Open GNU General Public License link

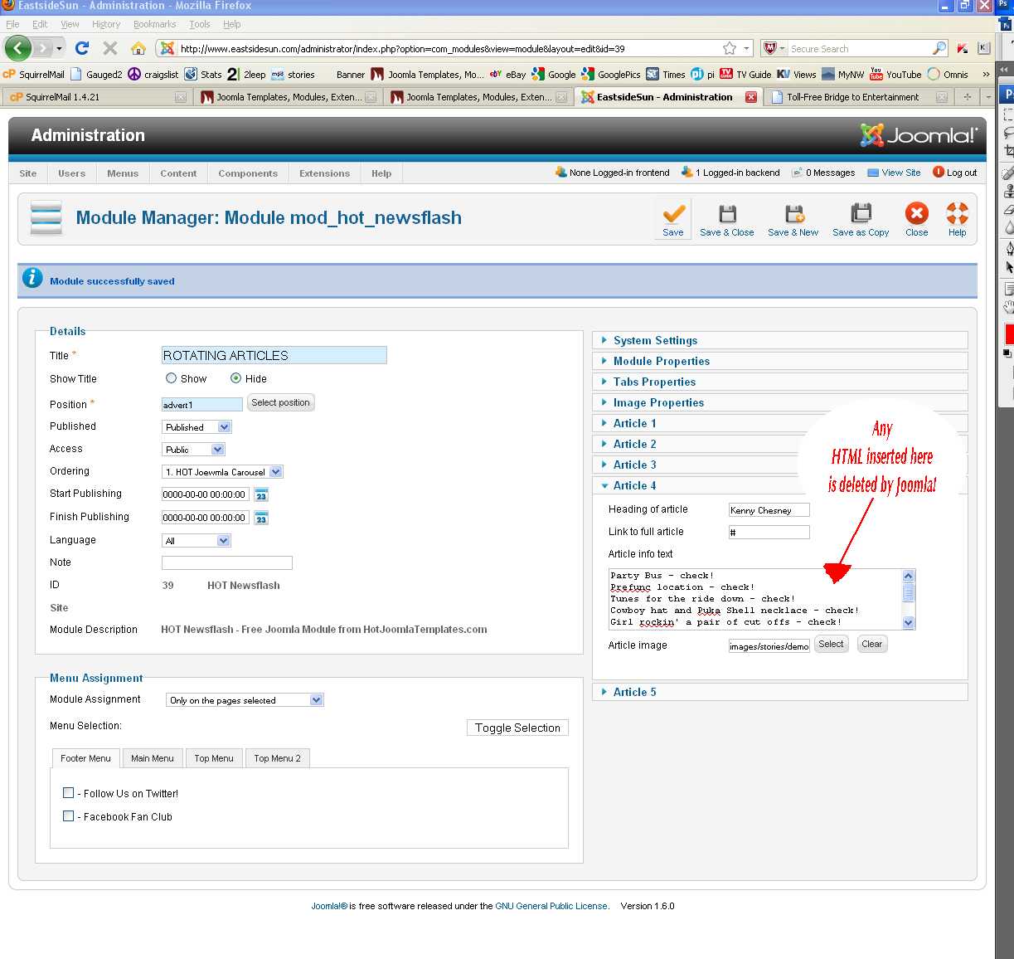(x=551, y=906)
